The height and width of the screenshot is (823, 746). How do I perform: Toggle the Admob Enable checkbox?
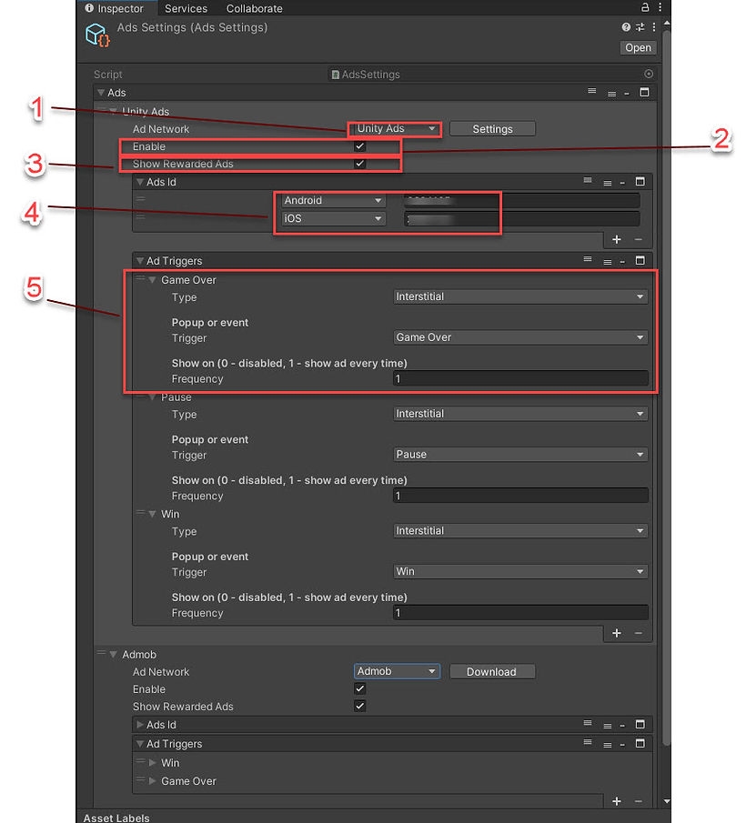pyautogui.click(x=360, y=689)
